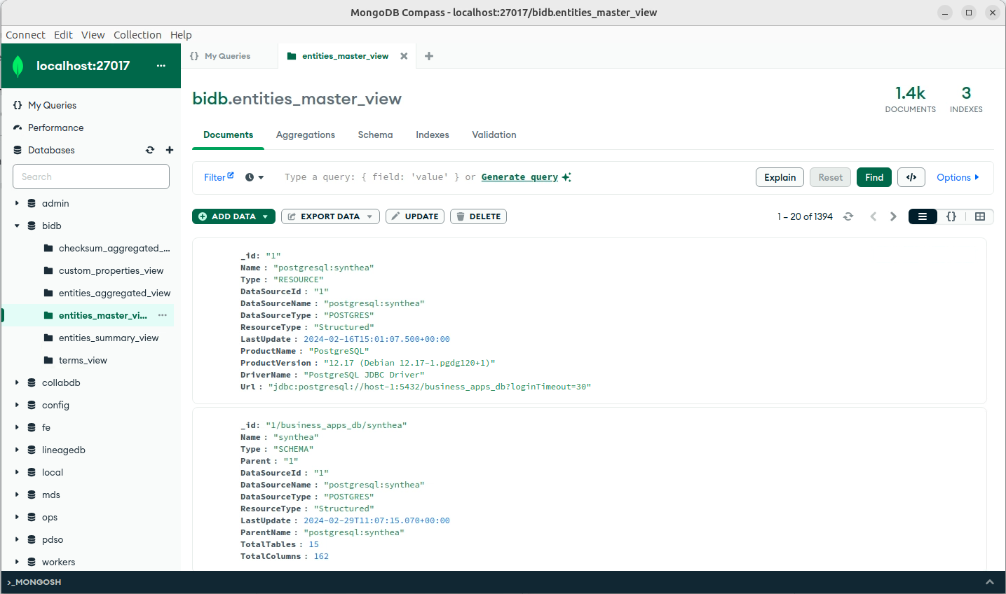Expand the MONGOSH shell panel chevron
Screen dimensions: 1006x594
(990, 582)
